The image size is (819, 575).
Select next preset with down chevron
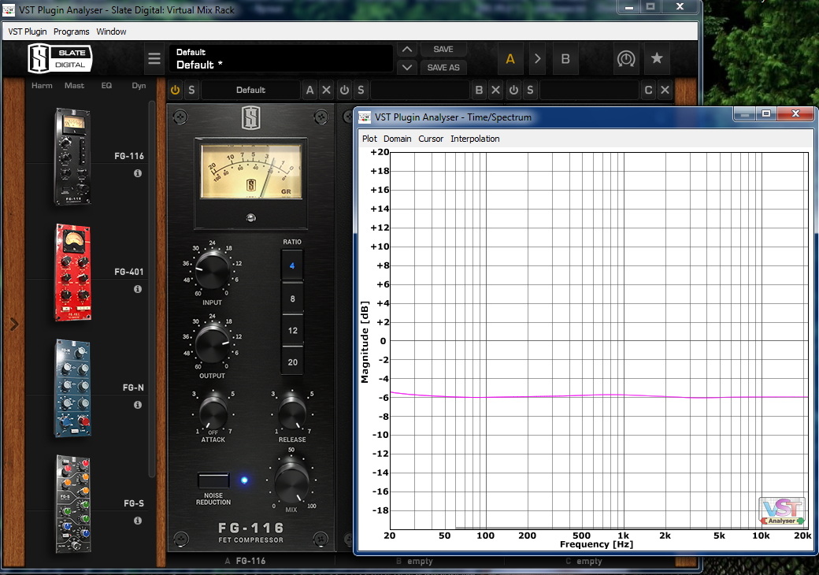pos(406,68)
